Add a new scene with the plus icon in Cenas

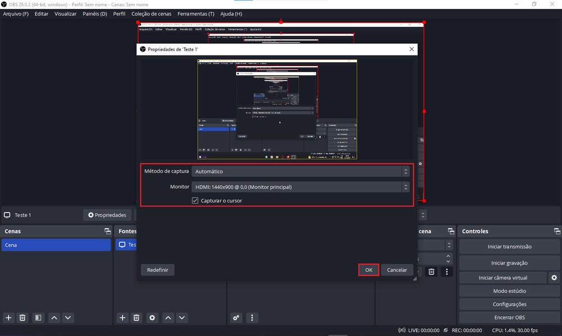coord(8,317)
